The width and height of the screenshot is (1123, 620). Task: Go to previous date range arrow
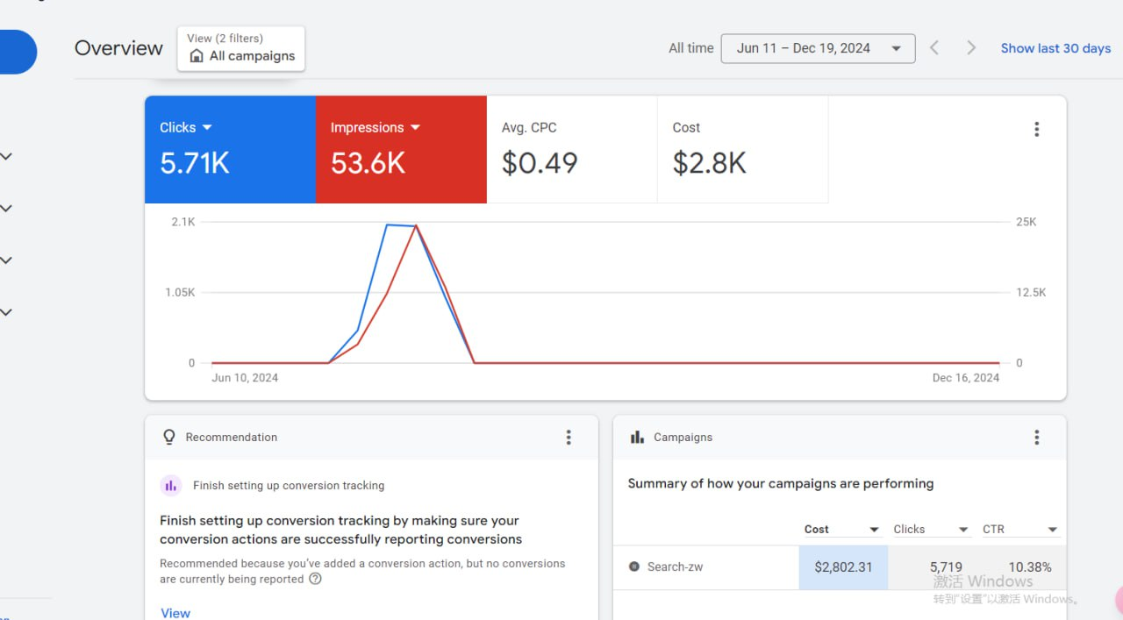[x=934, y=48]
